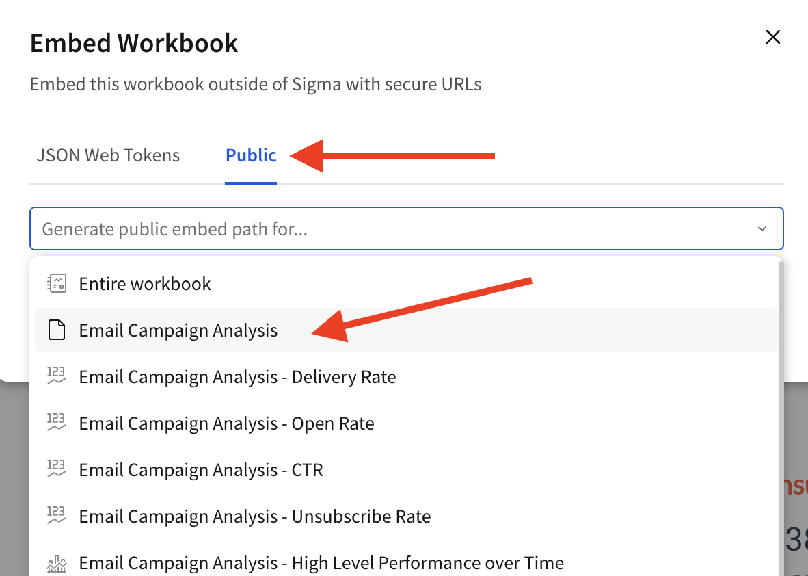Expand the public embed path dropdown chevron
The width and height of the screenshot is (808, 576).
point(762,228)
